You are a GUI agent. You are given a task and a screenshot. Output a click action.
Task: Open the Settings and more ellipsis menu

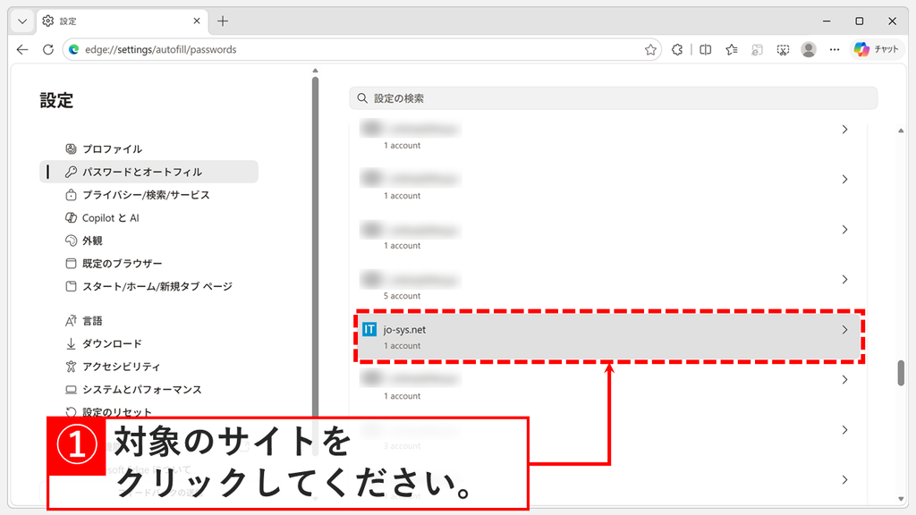click(835, 50)
